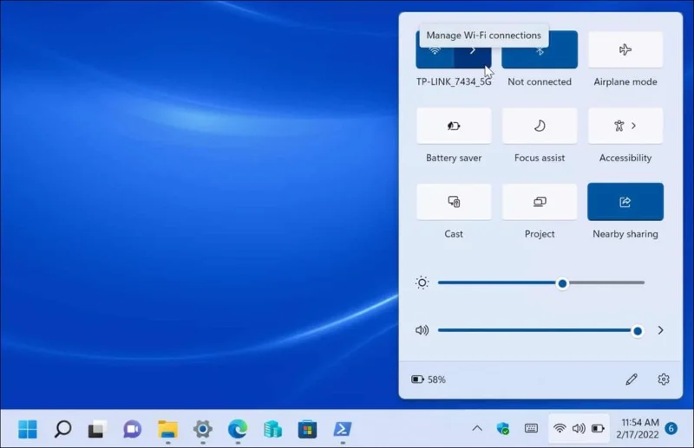
Task: Open the Cast tile
Action: point(454,202)
